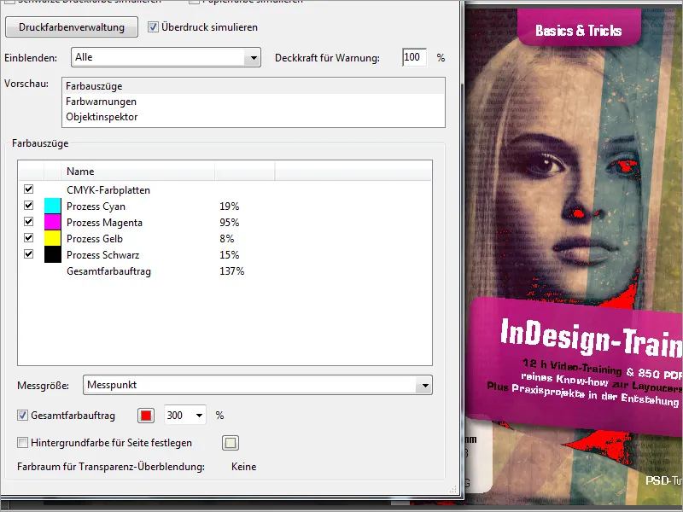683x512 pixels.
Task: Toggle Überdruck simulieren checkbox
Action: [153, 27]
